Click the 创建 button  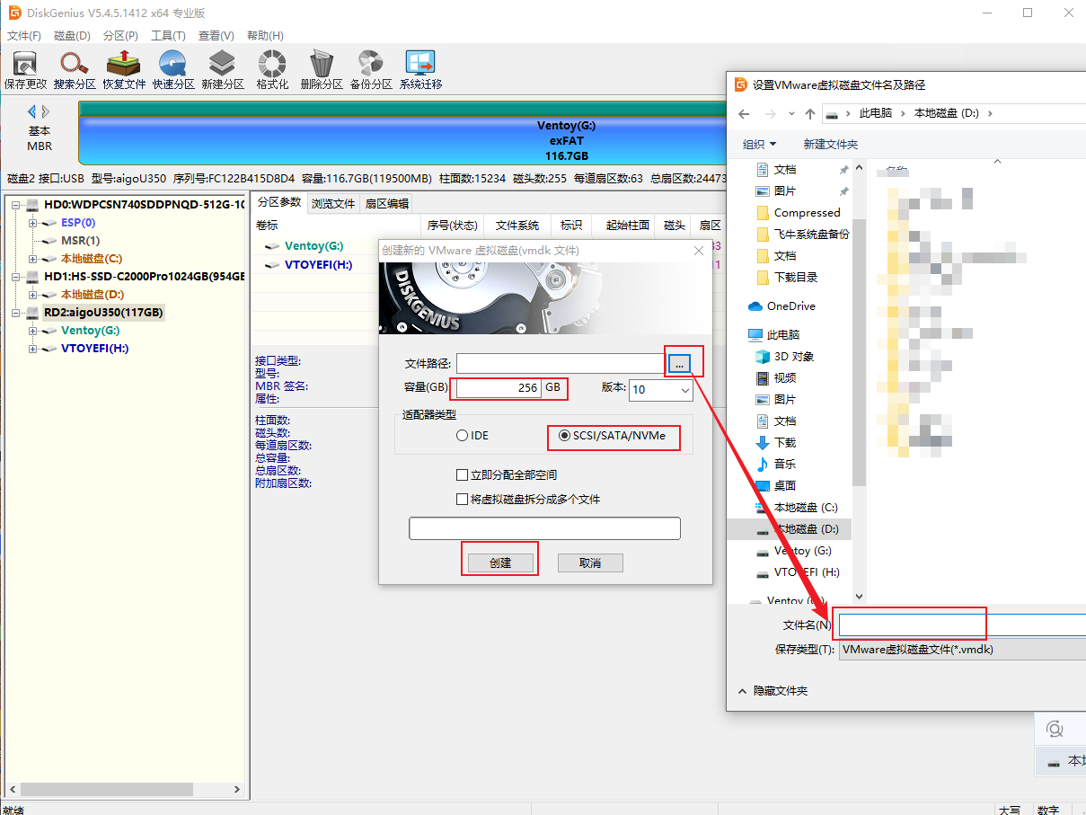pyautogui.click(x=499, y=563)
